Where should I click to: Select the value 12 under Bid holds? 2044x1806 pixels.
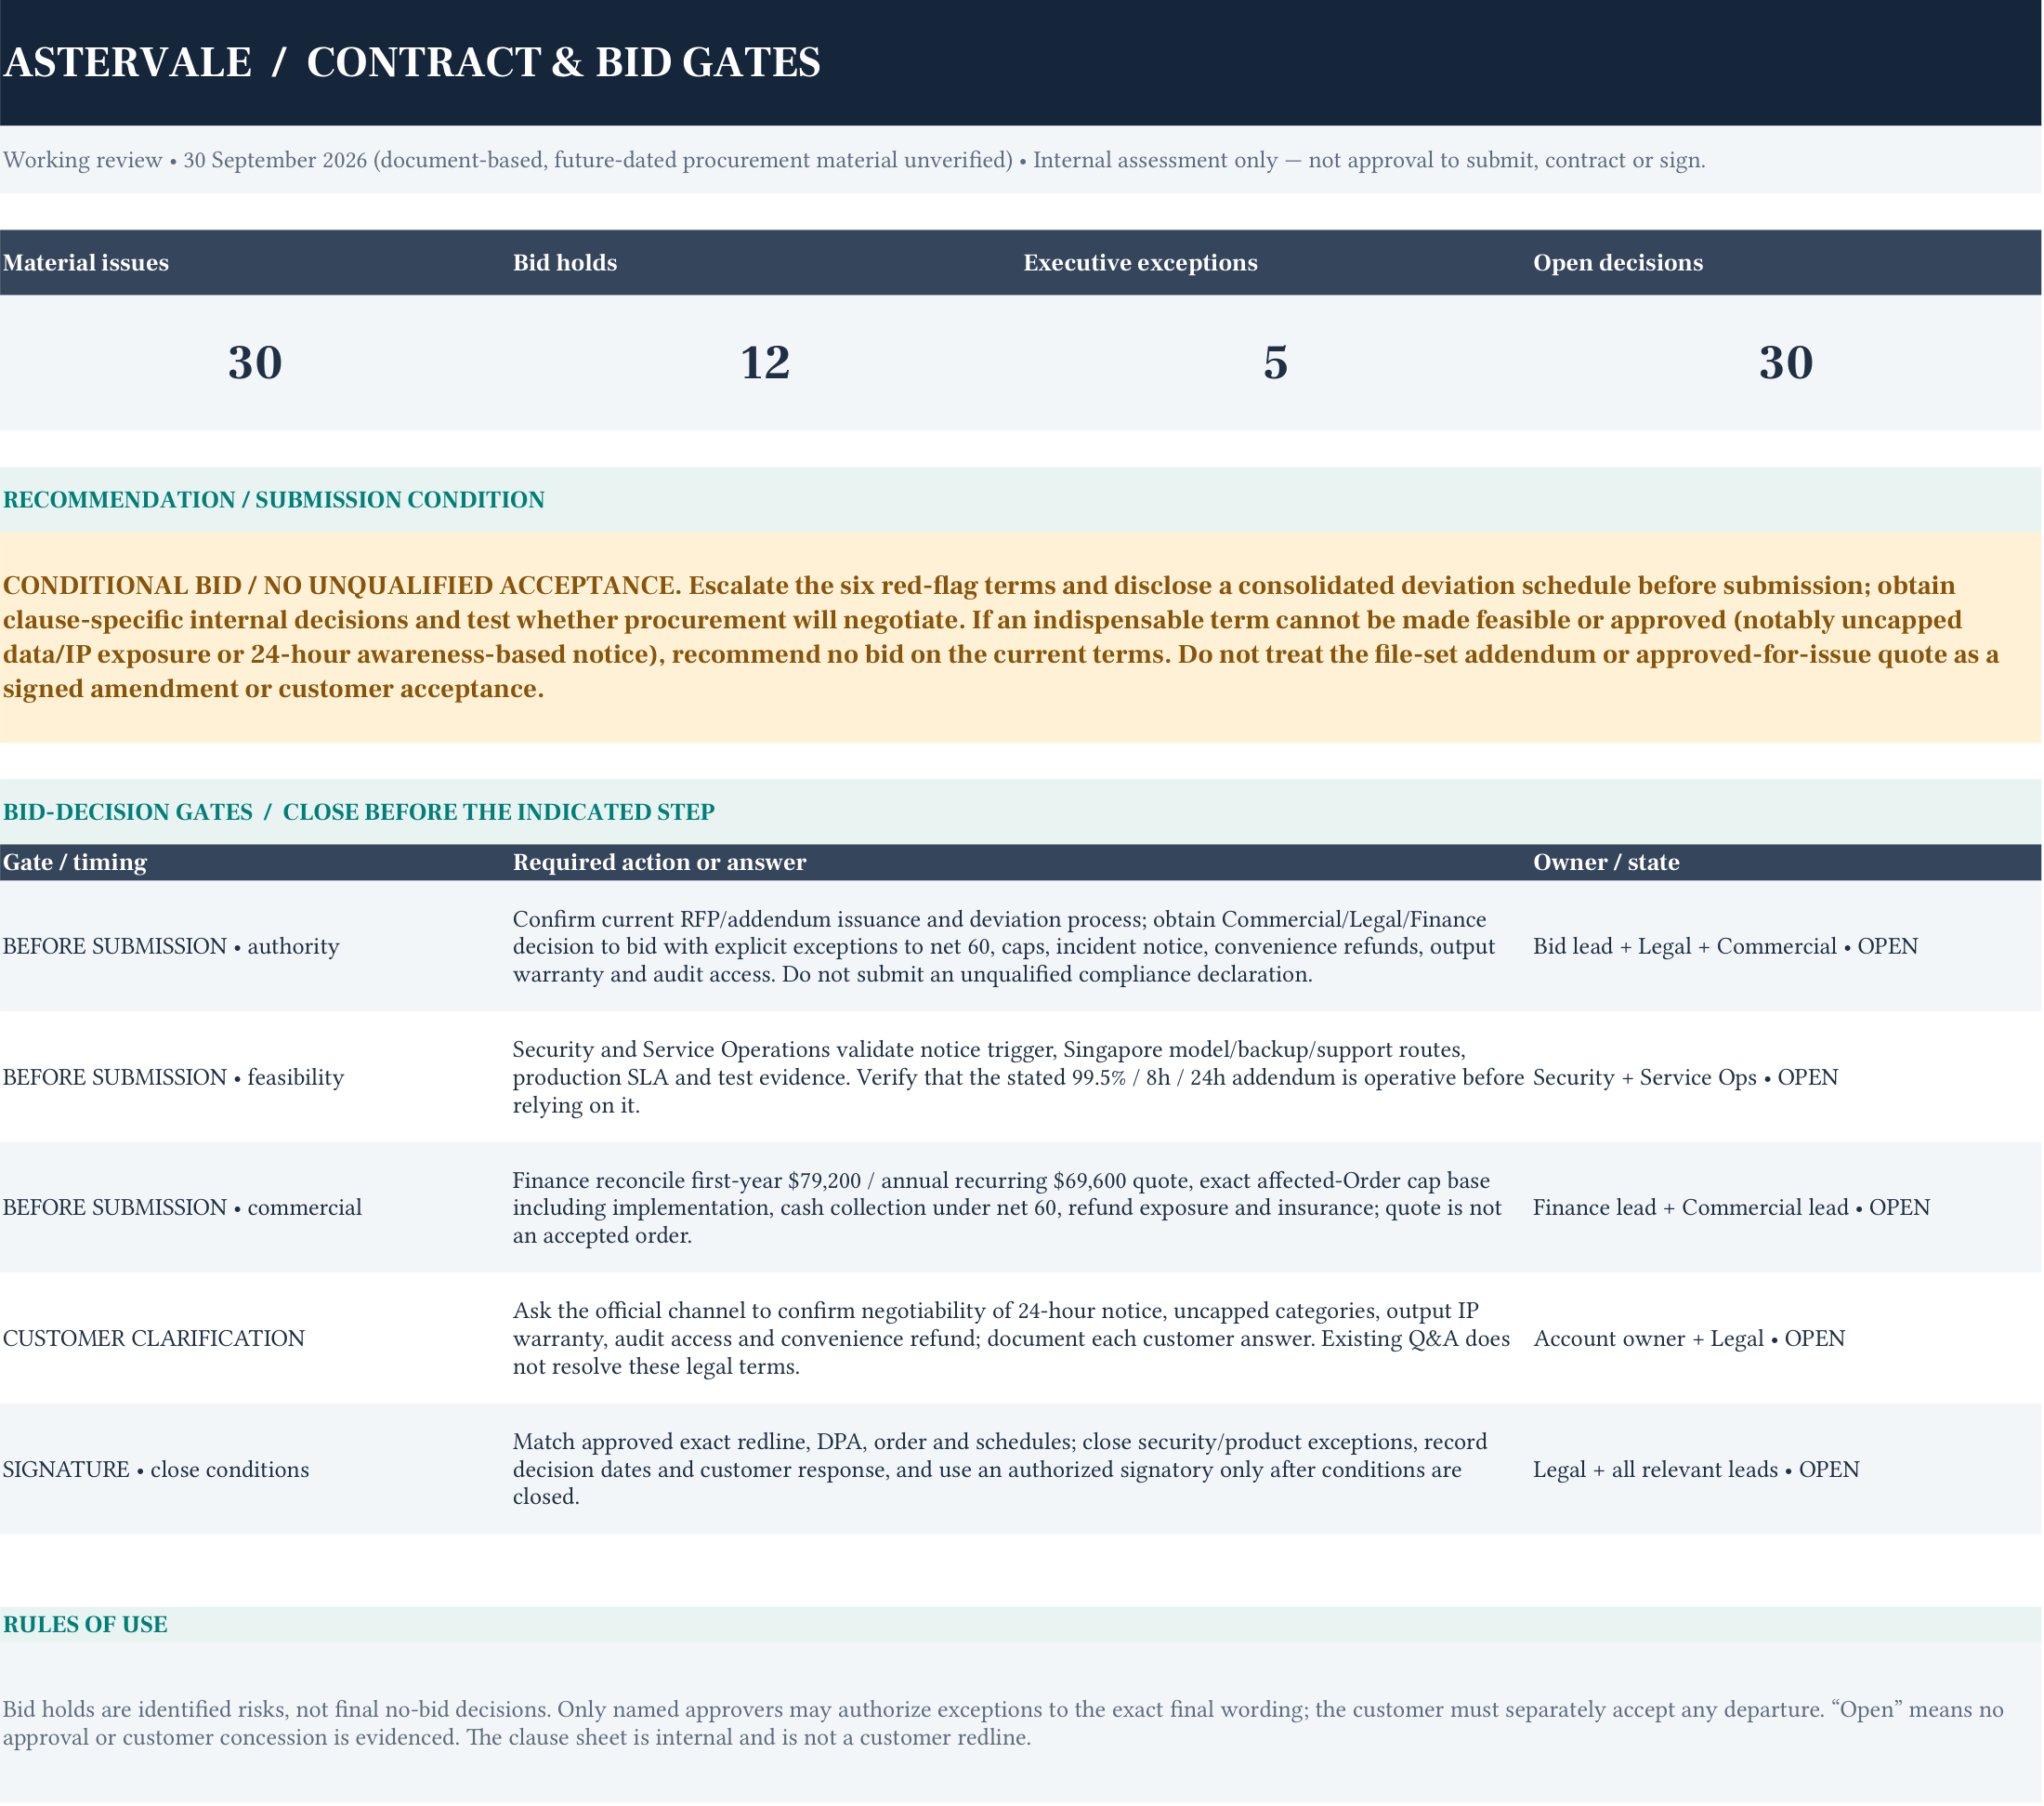(765, 363)
